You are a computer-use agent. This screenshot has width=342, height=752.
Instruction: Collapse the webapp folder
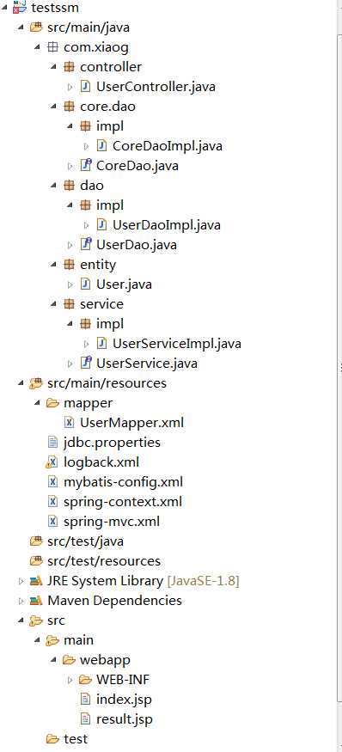point(54,661)
